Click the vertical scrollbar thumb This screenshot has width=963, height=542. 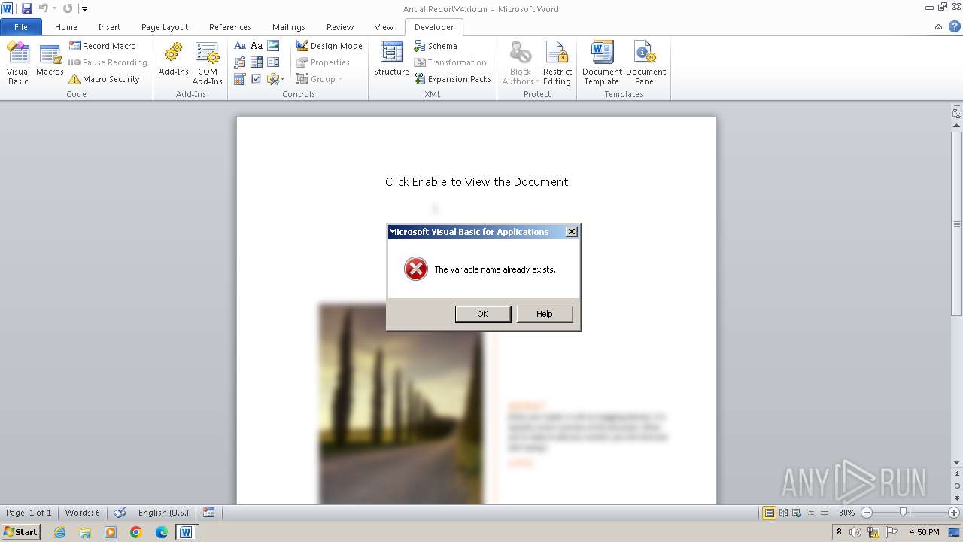(x=957, y=224)
